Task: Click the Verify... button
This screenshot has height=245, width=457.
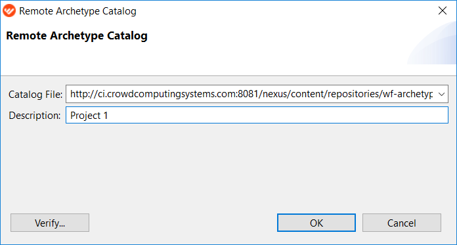Action: tap(50, 223)
